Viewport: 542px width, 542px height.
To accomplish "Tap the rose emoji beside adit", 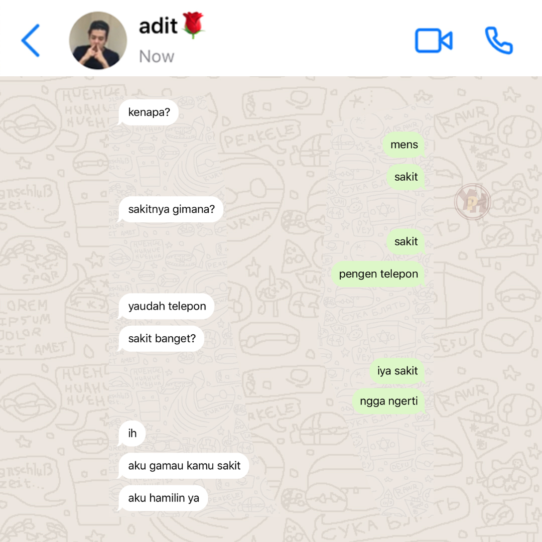I will (x=193, y=25).
